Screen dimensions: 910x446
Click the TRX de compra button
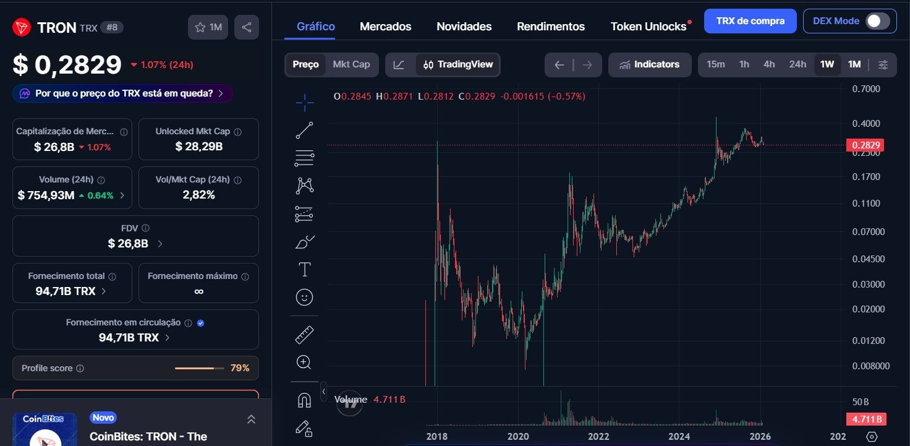pos(751,21)
